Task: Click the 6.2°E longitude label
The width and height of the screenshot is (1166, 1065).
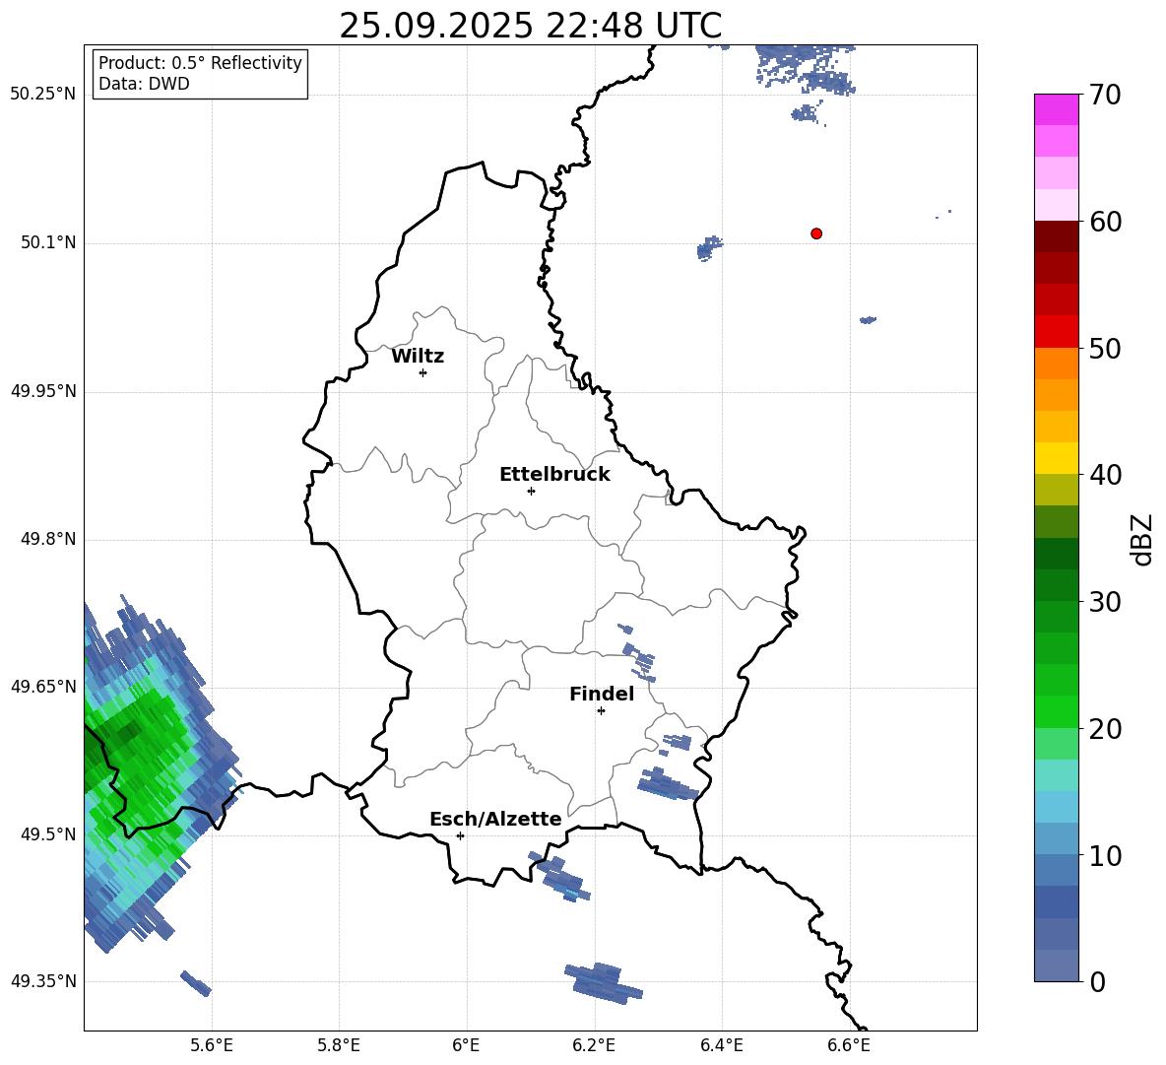Action: coord(594,1045)
